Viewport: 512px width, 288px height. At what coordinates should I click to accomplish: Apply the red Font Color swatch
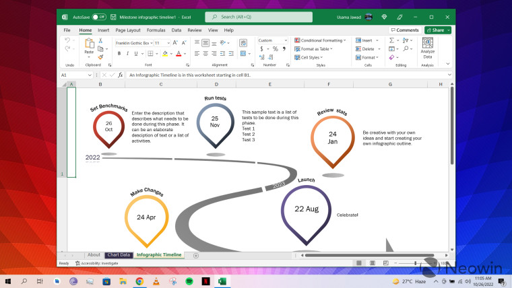(179, 53)
